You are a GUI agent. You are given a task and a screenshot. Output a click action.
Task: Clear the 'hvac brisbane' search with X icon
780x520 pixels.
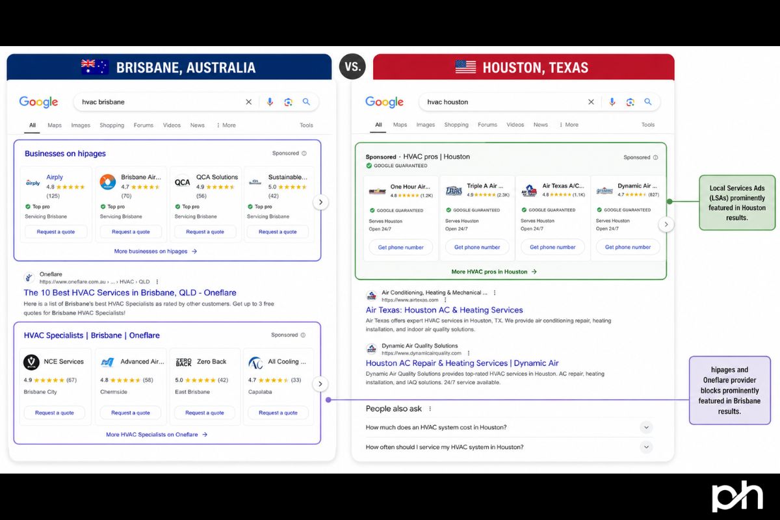coord(248,102)
